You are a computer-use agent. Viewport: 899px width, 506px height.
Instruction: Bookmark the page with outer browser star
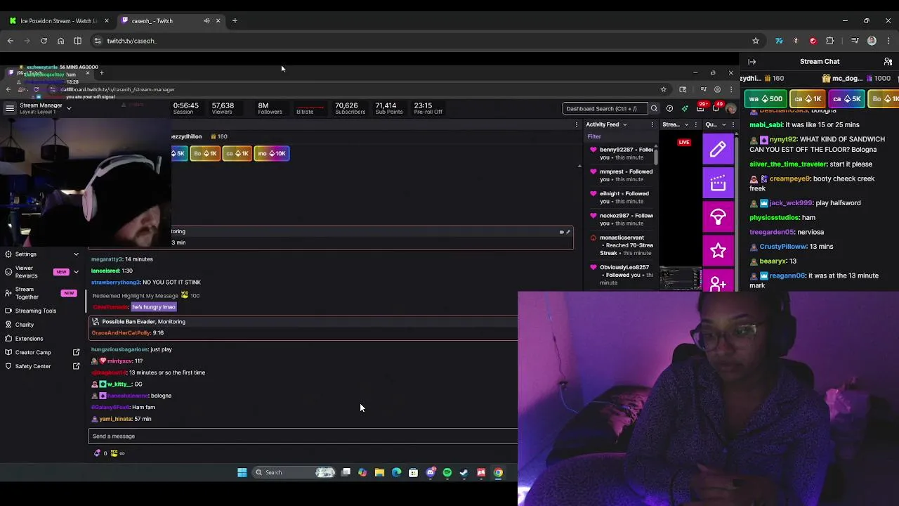756,41
